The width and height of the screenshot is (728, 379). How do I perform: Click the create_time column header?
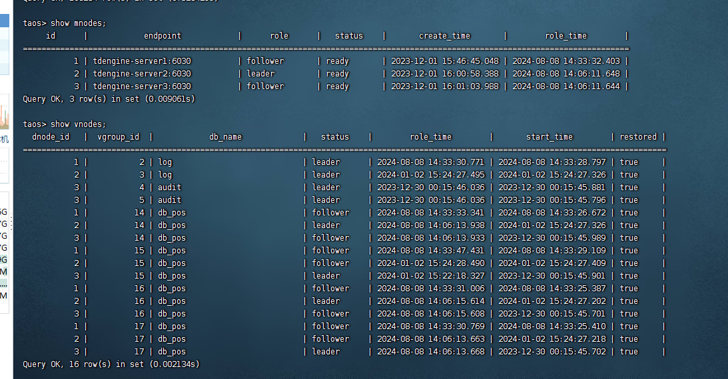coord(444,36)
